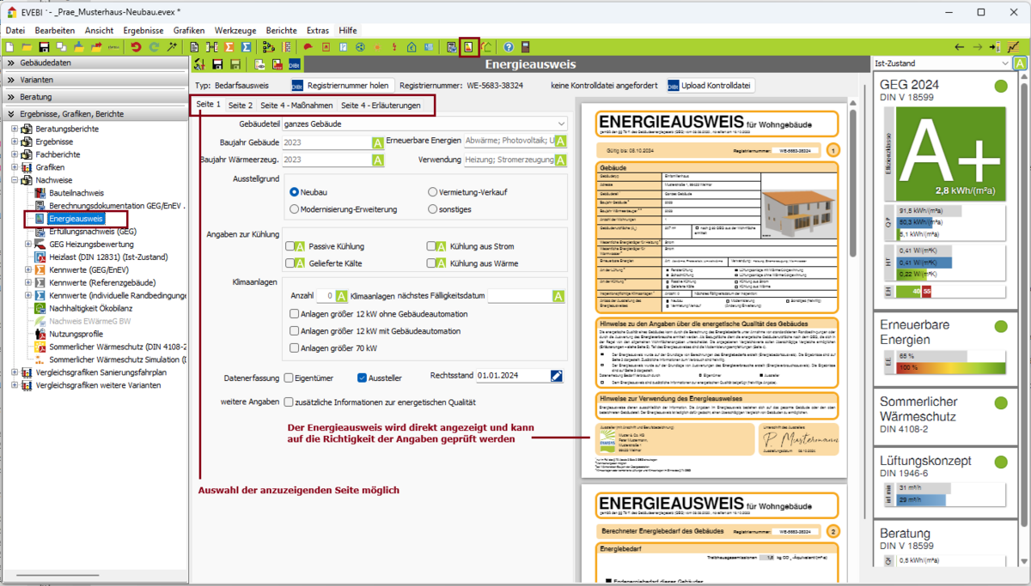The height and width of the screenshot is (586, 1031).
Task: Open Bauteilnachweis in the tree
Action: [x=76, y=193]
